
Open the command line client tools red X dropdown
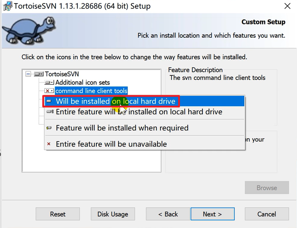[x=49, y=91]
